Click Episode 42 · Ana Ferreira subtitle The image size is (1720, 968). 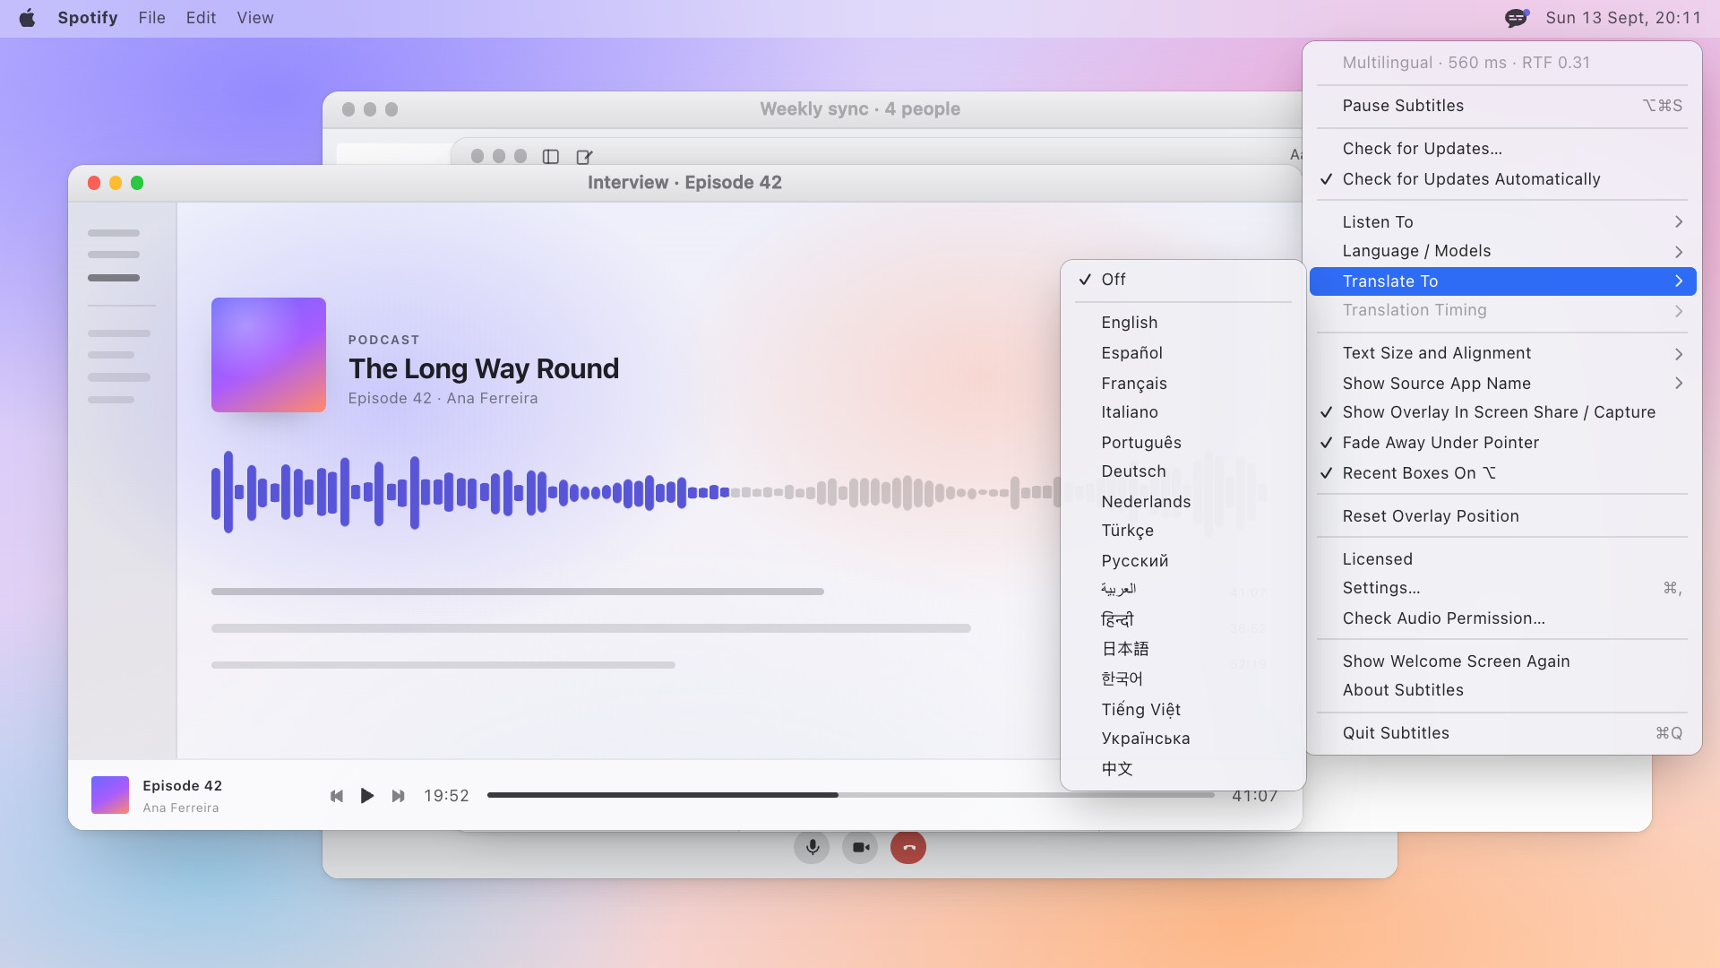[x=443, y=399]
